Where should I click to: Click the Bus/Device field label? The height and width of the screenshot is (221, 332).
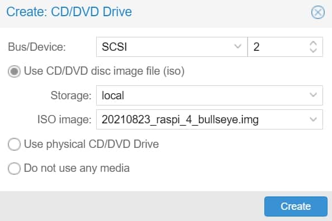coord(37,47)
